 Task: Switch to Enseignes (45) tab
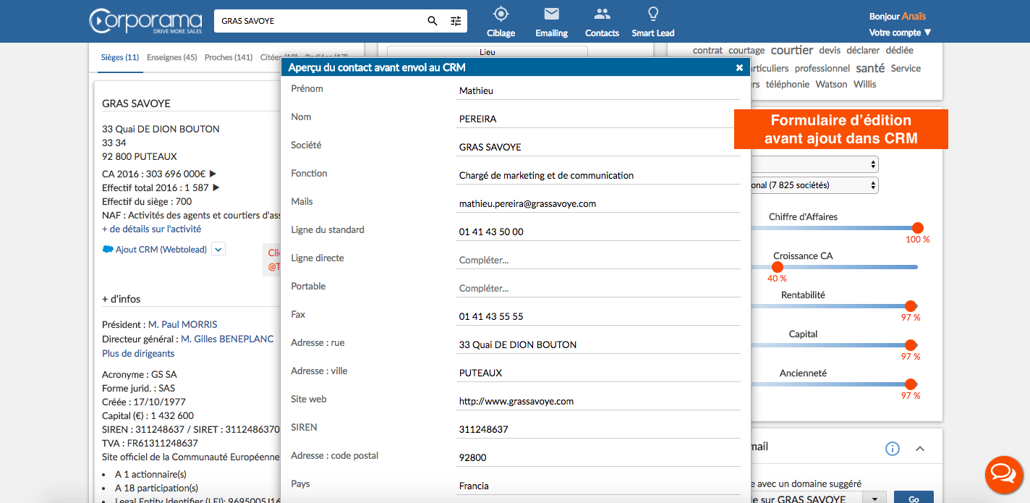click(171, 57)
